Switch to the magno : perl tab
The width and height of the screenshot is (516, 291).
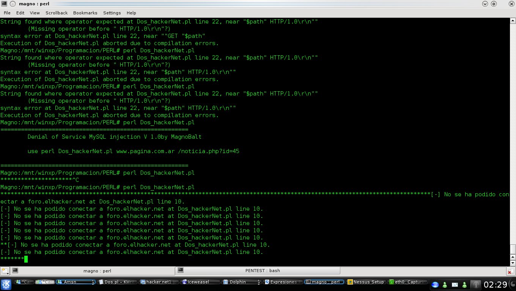[93, 271]
